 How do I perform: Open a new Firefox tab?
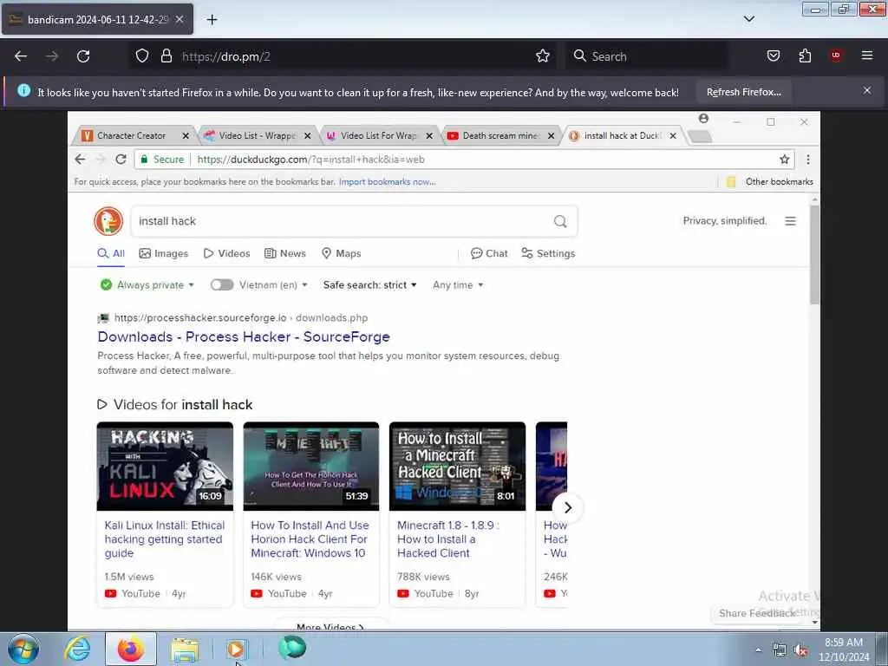(x=212, y=20)
